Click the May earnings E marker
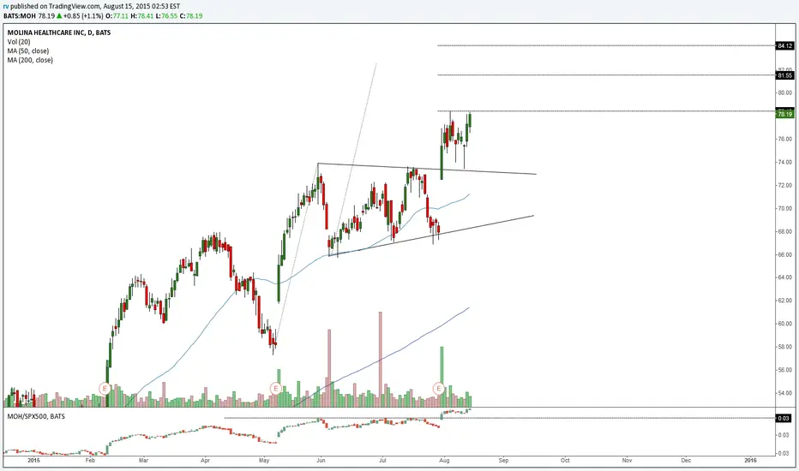 [276, 389]
